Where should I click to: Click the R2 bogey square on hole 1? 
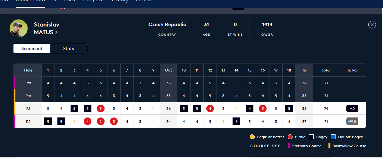[x=48, y=121]
